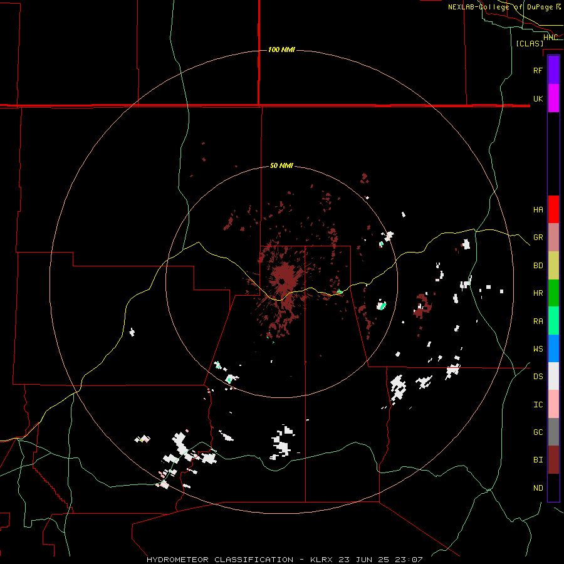Click the UK legend label
This screenshot has width=564, height=564.
tap(538, 98)
